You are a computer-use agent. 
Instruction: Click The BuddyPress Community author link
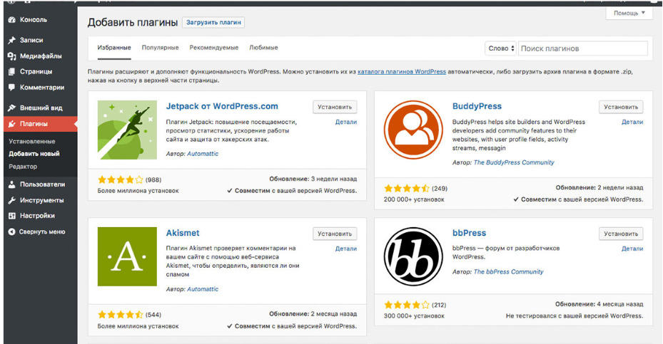pos(514,162)
